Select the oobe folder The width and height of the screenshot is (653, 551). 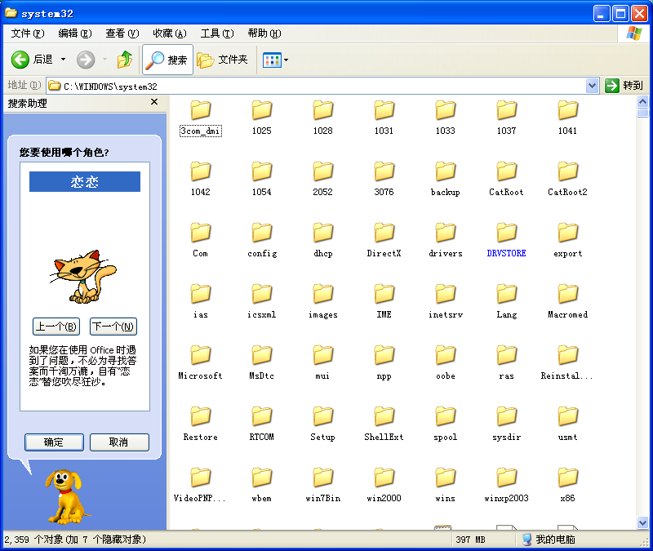click(x=445, y=363)
